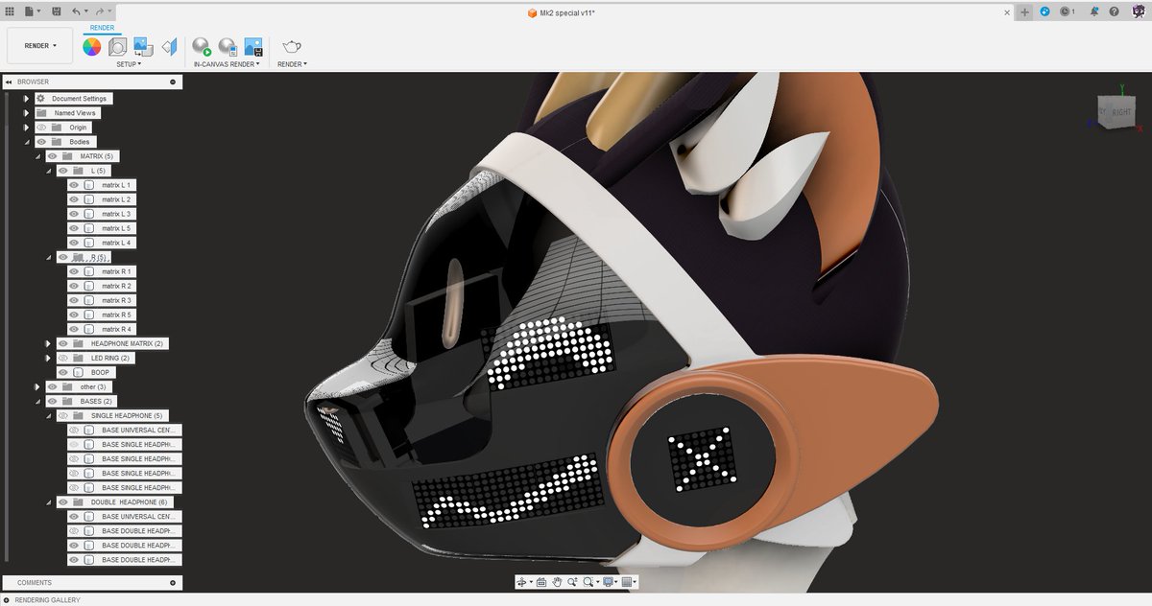1152x606 pixels.
Task: Click the Capture Image icon
Action: pyautogui.click(x=253, y=46)
